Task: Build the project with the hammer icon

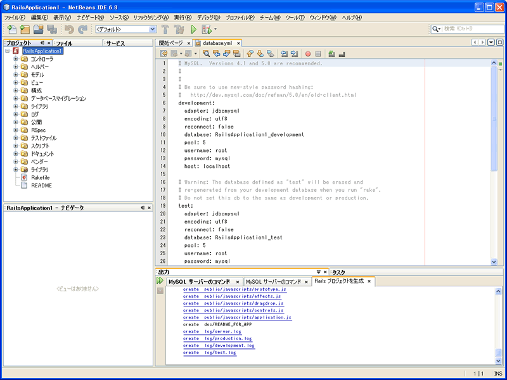Action: pos(165,29)
